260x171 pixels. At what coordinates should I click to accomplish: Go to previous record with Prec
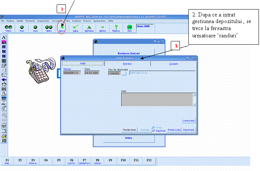[22, 28]
